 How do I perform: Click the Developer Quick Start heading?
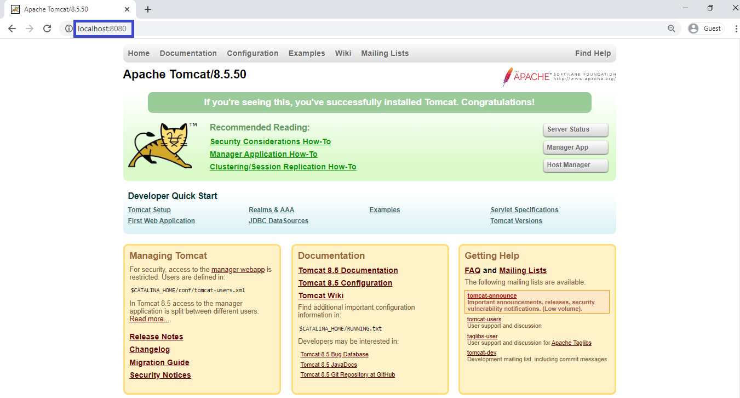click(x=173, y=196)
